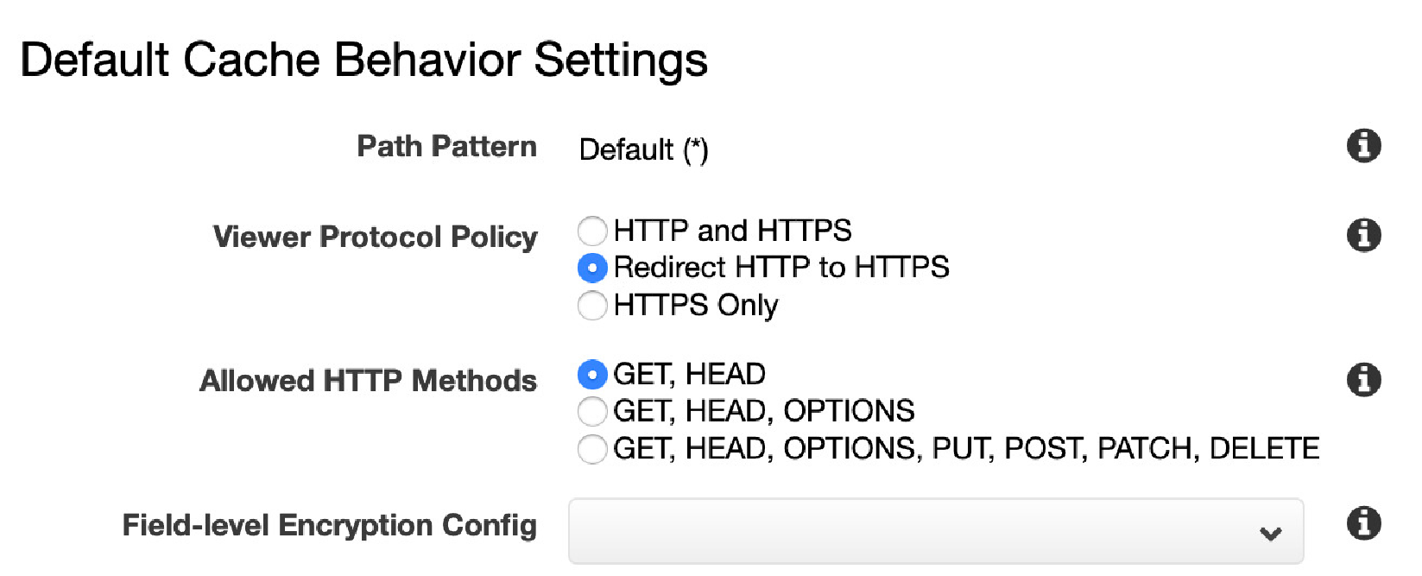View help icon for Allowed HTTP Methods
Image resolution: width=1422 pixels, height=576 pixels.
[1363, 379]
